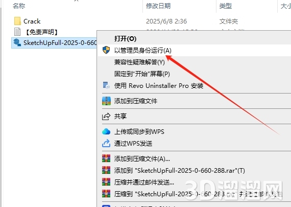Click the admin shield icon

click(106, 50)
